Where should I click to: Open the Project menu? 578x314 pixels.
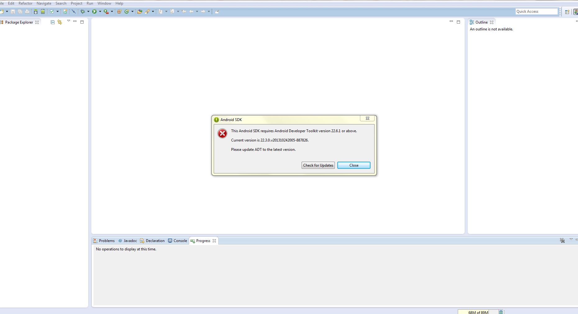pyautogui.click(x=76, y=3)
